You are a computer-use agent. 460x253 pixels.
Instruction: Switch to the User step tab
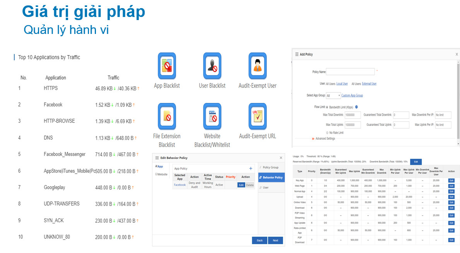pyautogui.click(x=266, y=187)
